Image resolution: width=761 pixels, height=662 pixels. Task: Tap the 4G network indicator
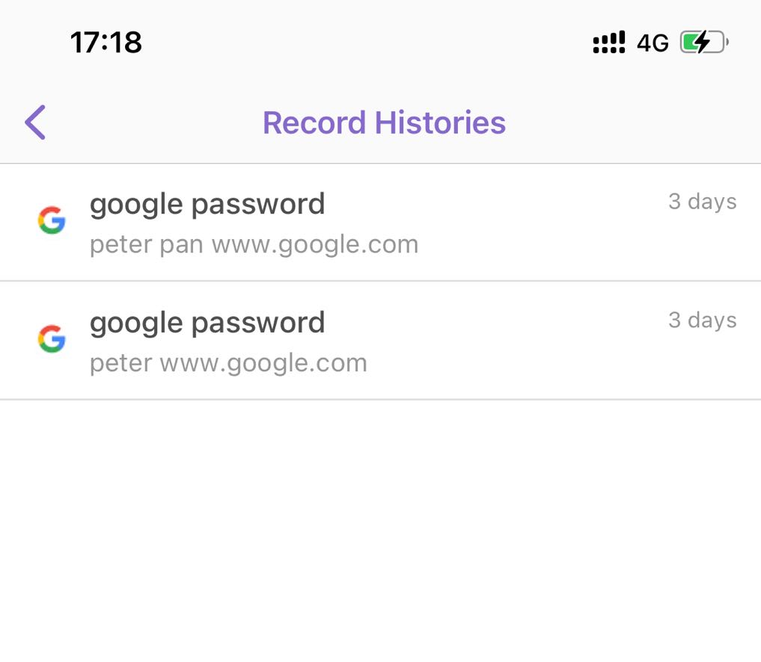click(652, 44)
